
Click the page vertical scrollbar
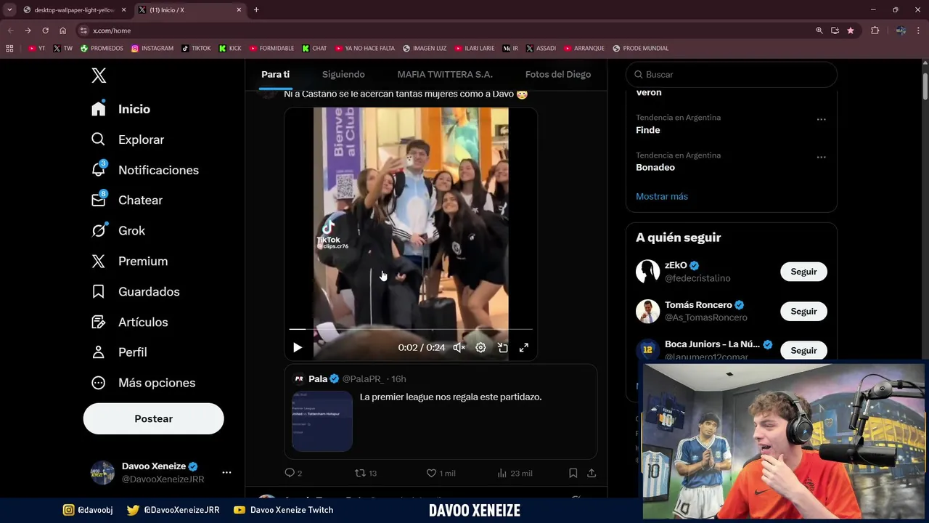pos(925,86)
